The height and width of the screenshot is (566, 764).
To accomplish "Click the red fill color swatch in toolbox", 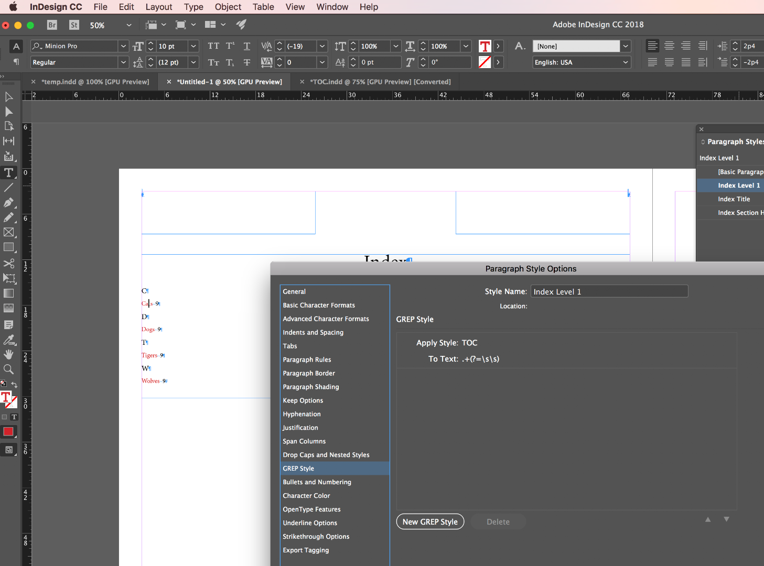I will (x=8, y=432).
